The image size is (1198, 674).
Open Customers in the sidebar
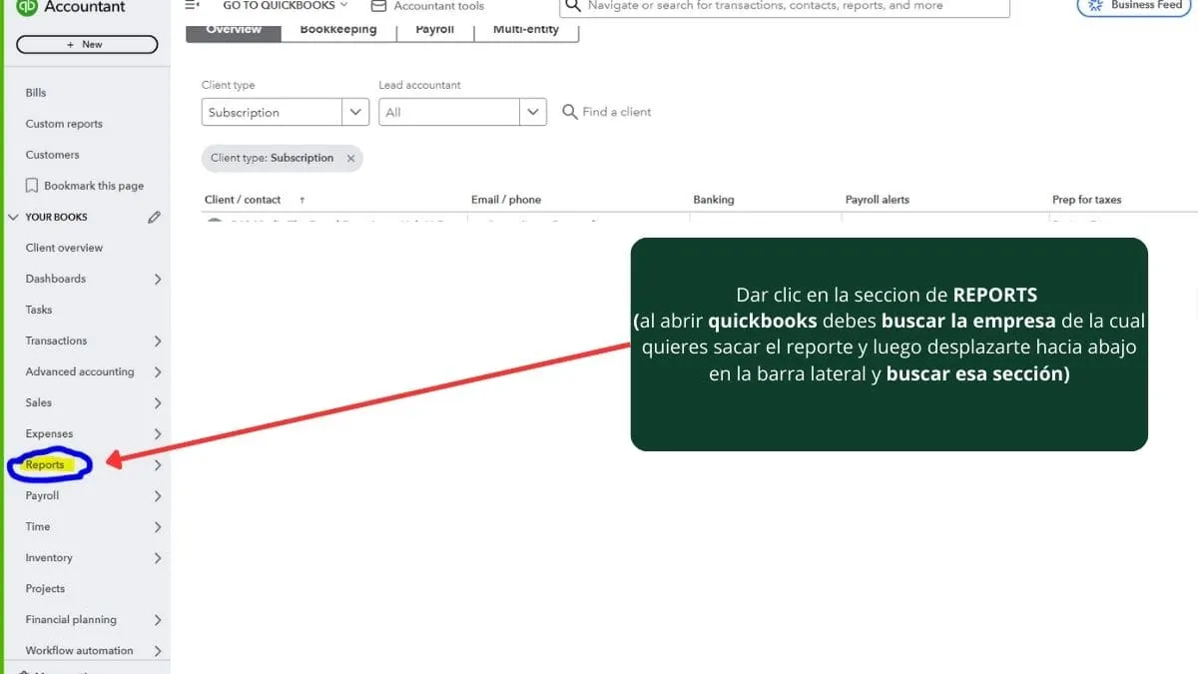click(52, 155)
